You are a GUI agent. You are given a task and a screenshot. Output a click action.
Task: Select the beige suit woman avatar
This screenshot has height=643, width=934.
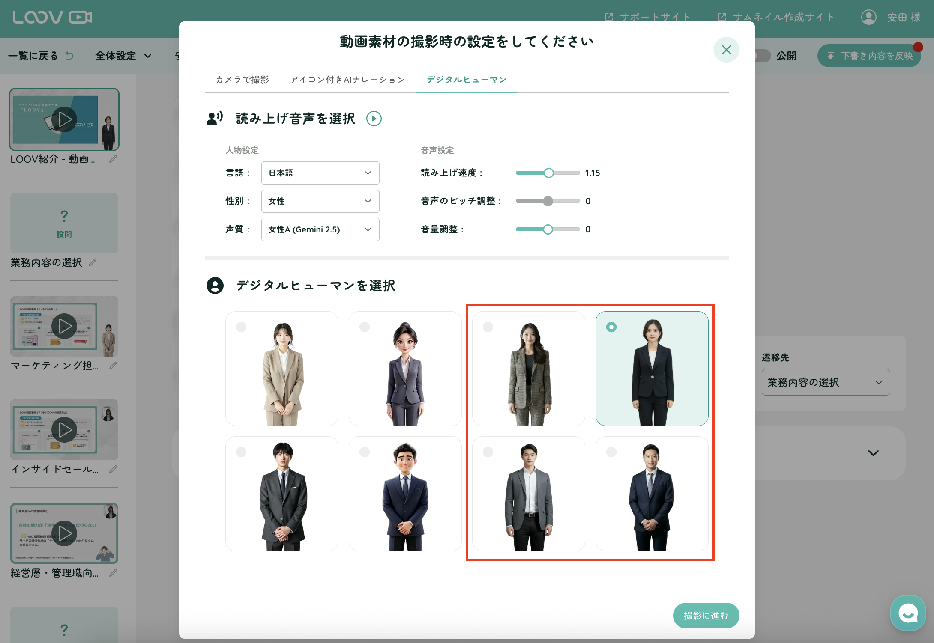pos(282,369)
